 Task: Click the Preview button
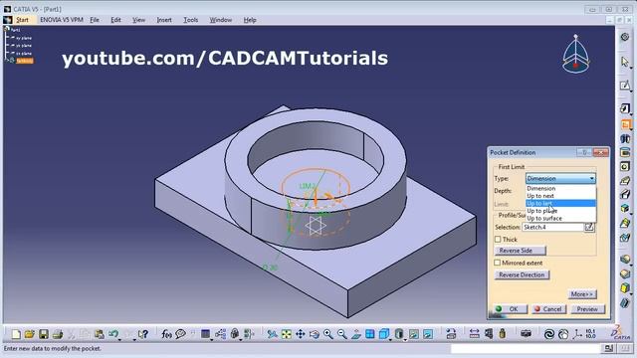tap(587, 309)
